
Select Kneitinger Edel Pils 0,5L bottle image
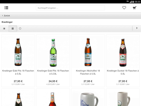(18, 52)
